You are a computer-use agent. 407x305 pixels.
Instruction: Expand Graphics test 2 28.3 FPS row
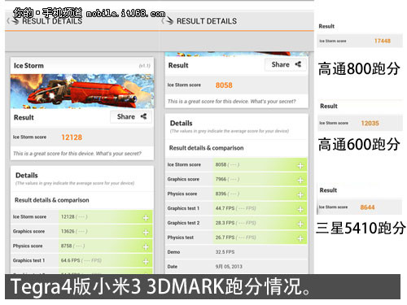pyautogui.click(x=300, y=224)
